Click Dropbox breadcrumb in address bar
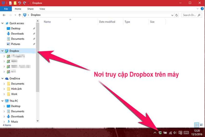Viewport: 205px width, 137px height. [36, 15]
